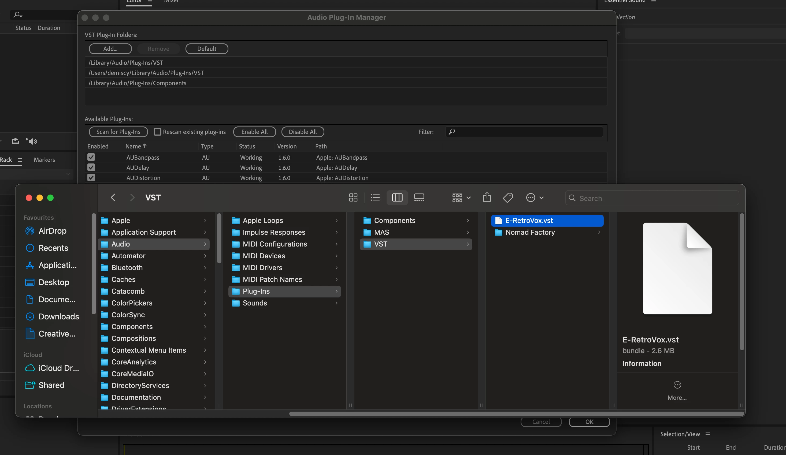
Task: Open the ellipsis action menu dropdown
Action: coord(535,198)
